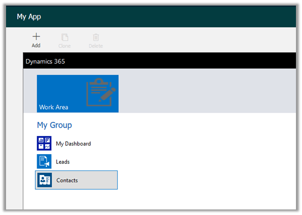Click the Delete trash can icon
The image size is (302, 215).
coord(96,37)
